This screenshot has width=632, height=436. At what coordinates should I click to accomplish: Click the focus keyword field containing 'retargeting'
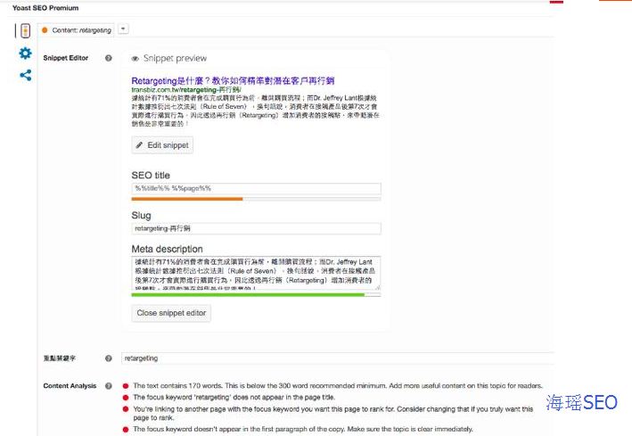334,358
